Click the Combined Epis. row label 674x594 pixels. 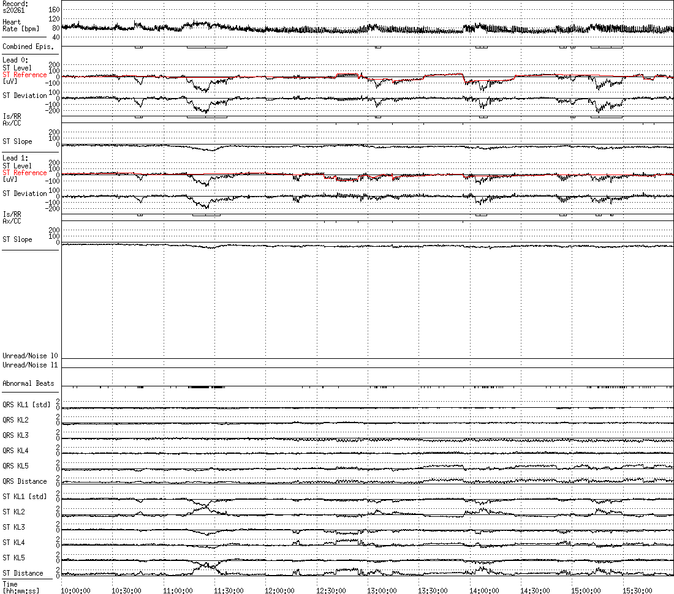click(26, 47)
